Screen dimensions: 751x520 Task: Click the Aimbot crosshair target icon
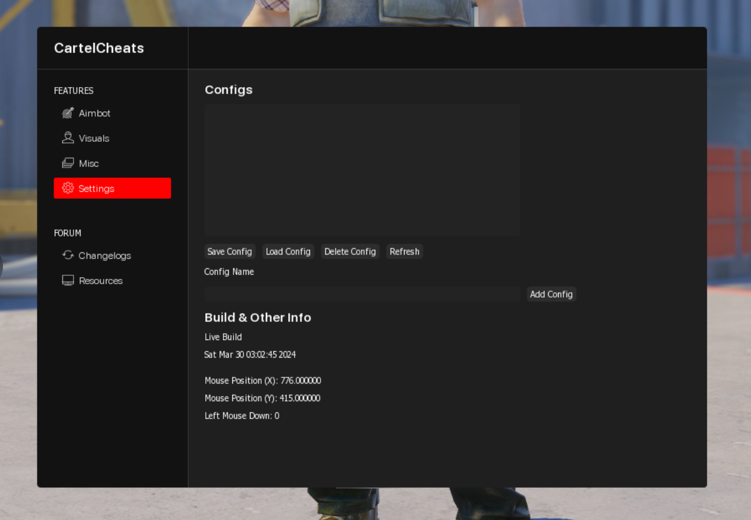[68, 113]
